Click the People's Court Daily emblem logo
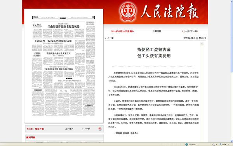 (x=128, y=12)
